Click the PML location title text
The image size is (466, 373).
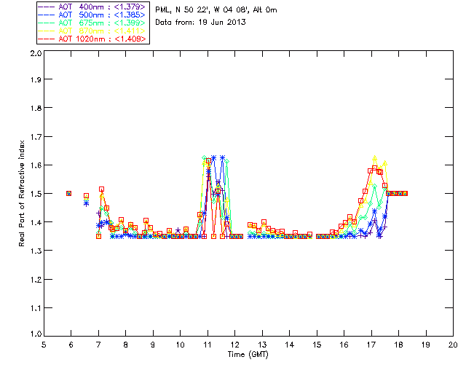point(216,9)
